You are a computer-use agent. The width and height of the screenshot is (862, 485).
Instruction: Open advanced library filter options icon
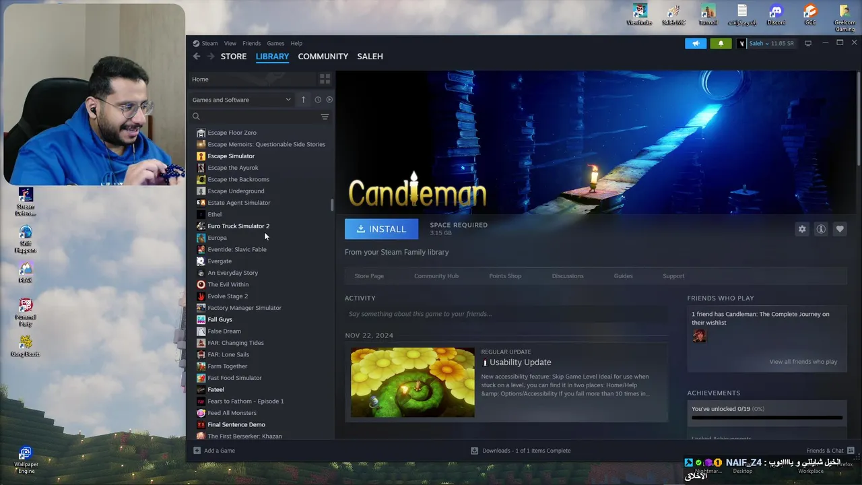[x=325, y=117]
